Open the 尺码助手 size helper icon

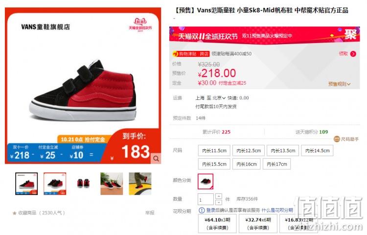coord(337,139)
